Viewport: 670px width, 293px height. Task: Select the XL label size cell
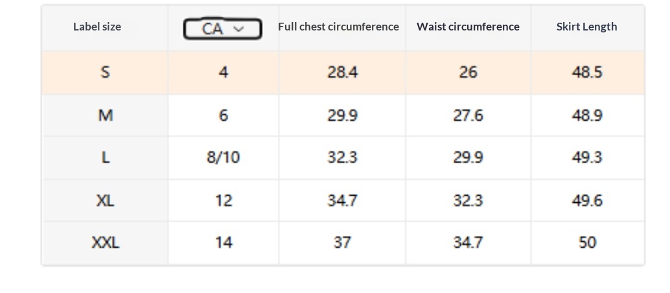[x=105, y=200]
